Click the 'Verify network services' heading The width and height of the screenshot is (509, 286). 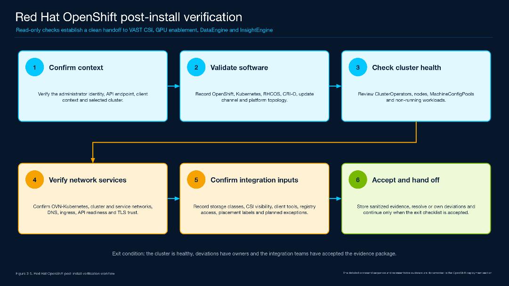(88, 180)
